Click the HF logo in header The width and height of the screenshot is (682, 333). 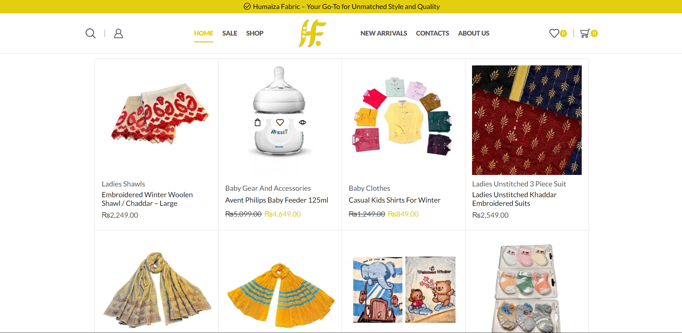(x=312, y=33)
